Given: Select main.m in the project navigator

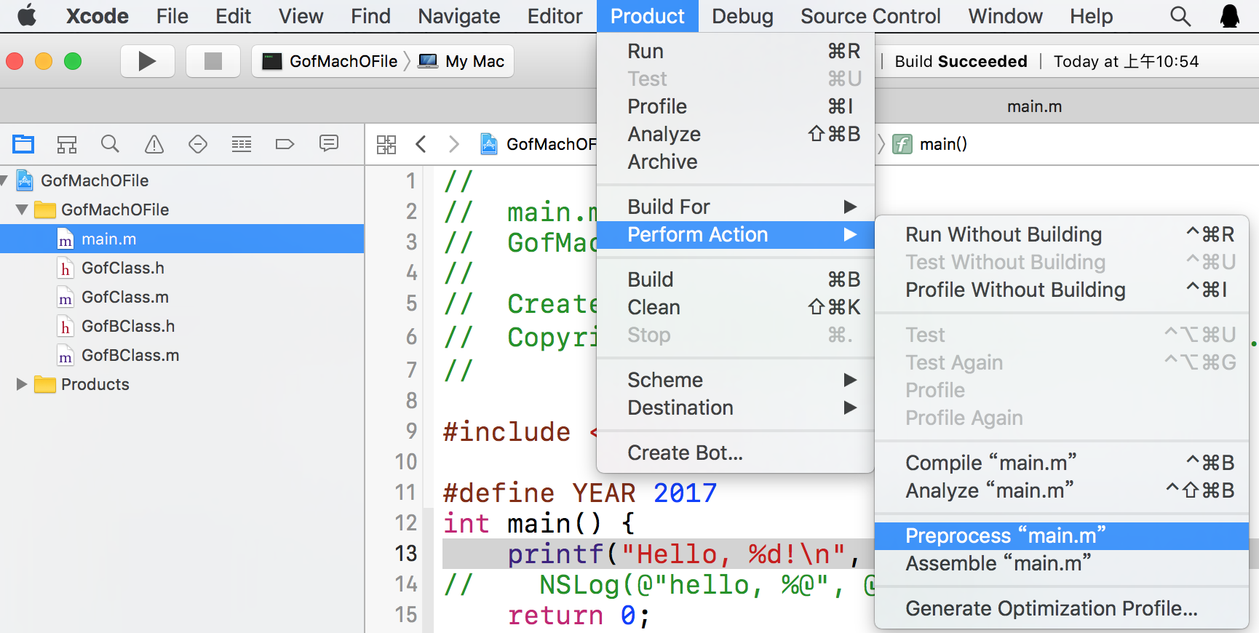Looking at the screenshot, I should pos(182,239).
